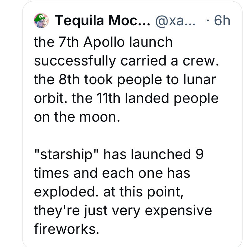The width and height of the screenshot is (250, 247).
Task: Select the 11th ordinal in the post
Action: (108, 98)
